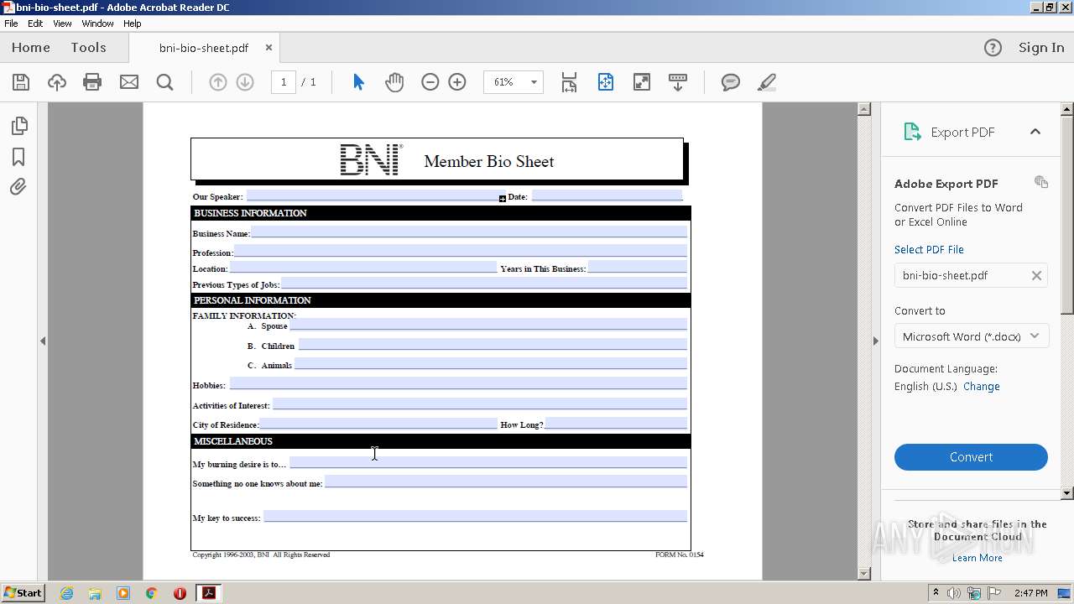
Task: Click My key to success field
Action: pyautogui.click(x=476, y=516)
